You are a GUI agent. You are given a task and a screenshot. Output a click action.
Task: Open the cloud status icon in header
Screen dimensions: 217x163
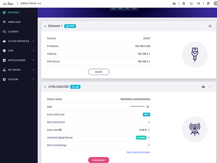click(174, 4)
